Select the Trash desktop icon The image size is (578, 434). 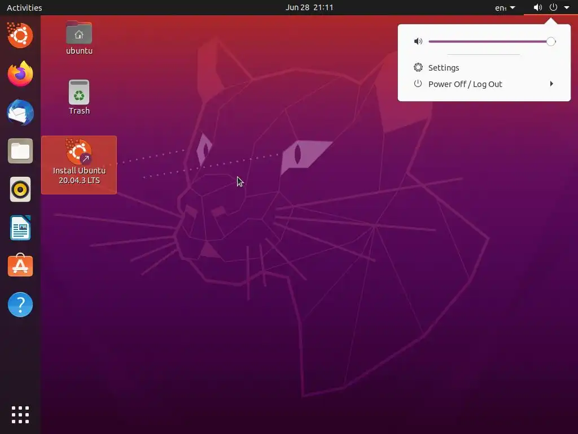79,92
